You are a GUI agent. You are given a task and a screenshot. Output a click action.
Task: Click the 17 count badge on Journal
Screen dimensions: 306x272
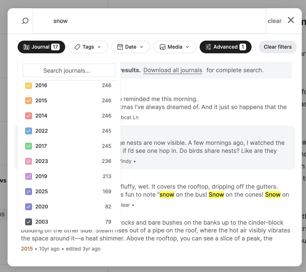[55, 47]
